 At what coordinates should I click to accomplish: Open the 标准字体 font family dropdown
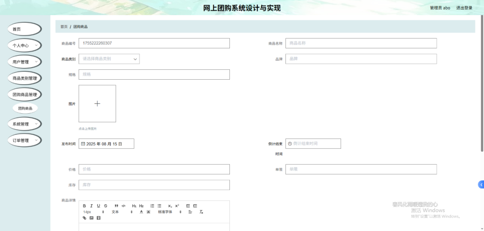point(170,212)
